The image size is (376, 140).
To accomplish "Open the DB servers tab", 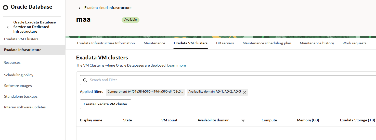I will (225, 43).
